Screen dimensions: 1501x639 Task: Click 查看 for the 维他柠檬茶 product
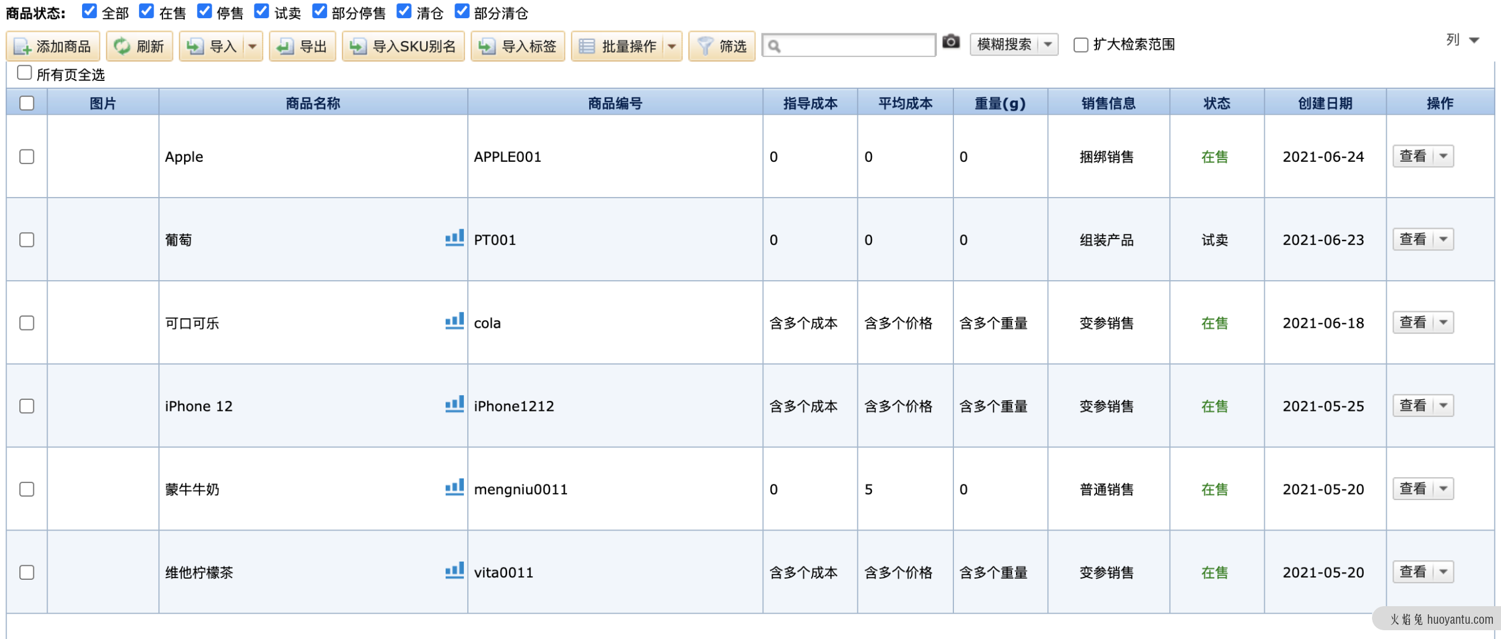click(x=1413, y=573)
